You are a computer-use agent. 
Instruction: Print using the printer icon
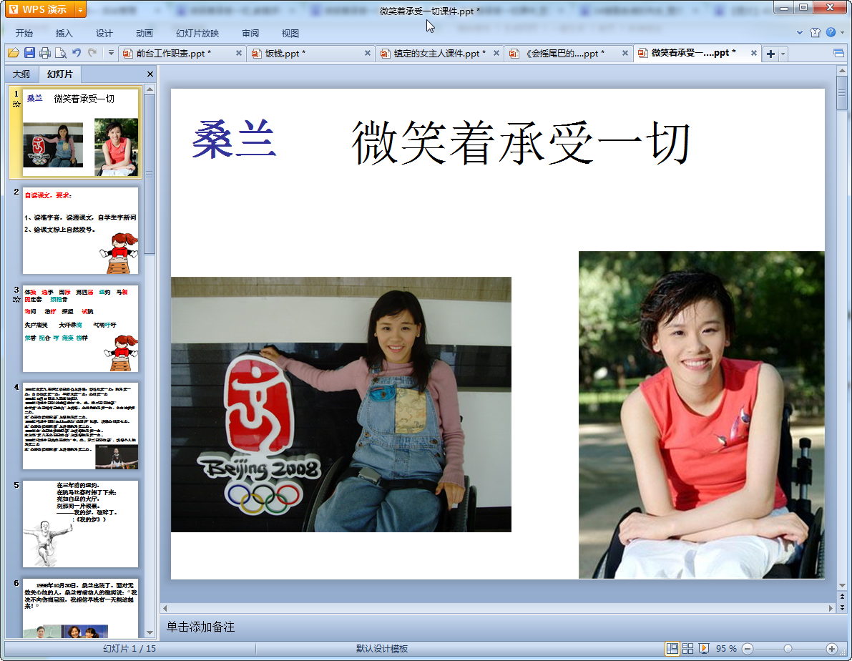45,53
